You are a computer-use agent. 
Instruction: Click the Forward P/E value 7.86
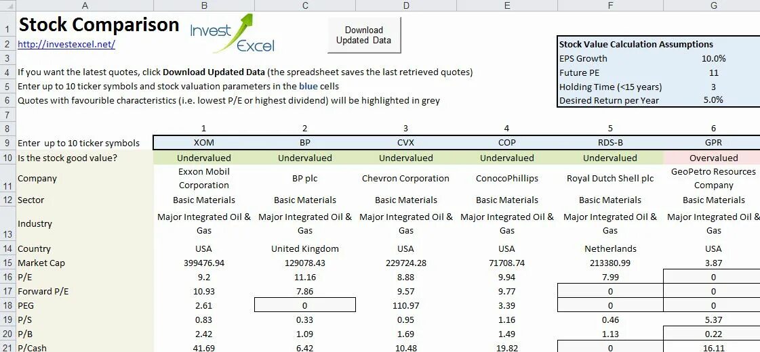(305, 292)
